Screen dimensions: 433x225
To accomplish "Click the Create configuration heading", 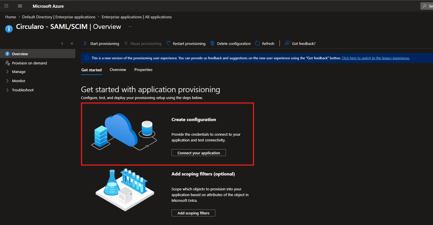I will point(194,120).
